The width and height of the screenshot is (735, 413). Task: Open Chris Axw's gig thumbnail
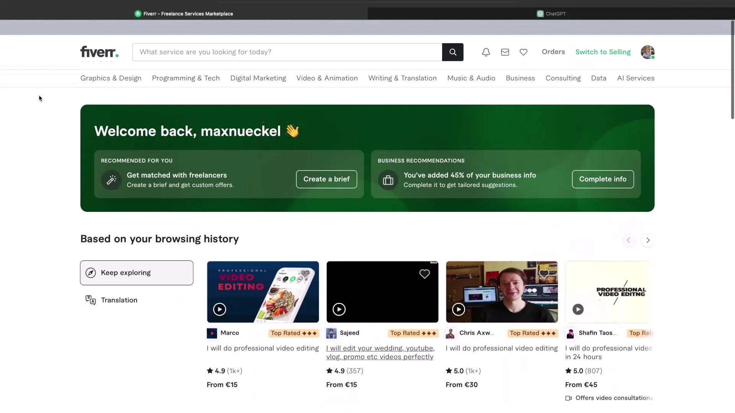501,292
